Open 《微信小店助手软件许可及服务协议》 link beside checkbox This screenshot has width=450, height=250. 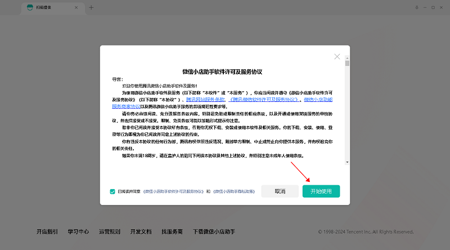174,191
